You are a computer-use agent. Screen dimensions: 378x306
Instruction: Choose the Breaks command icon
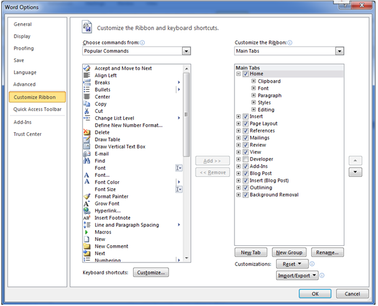click(x=87, y=83)
